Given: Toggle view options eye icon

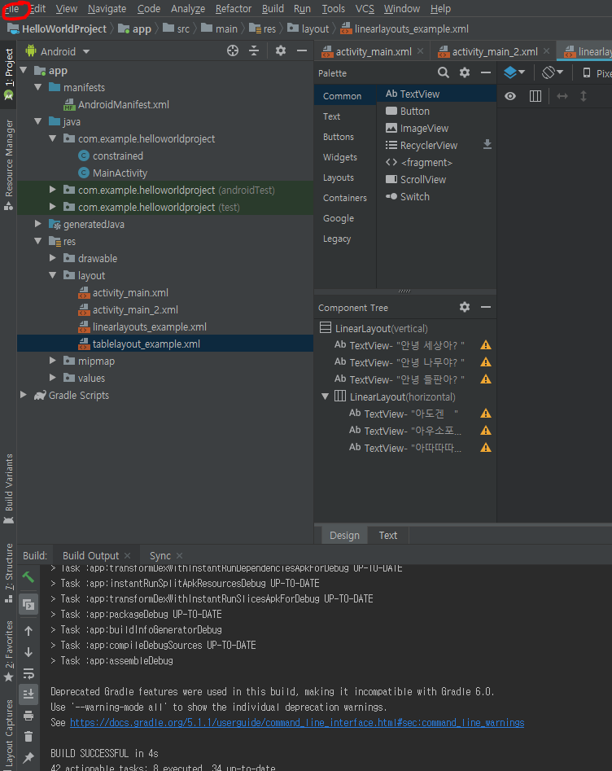Looking at the screenshot, I should coord(510,96).
